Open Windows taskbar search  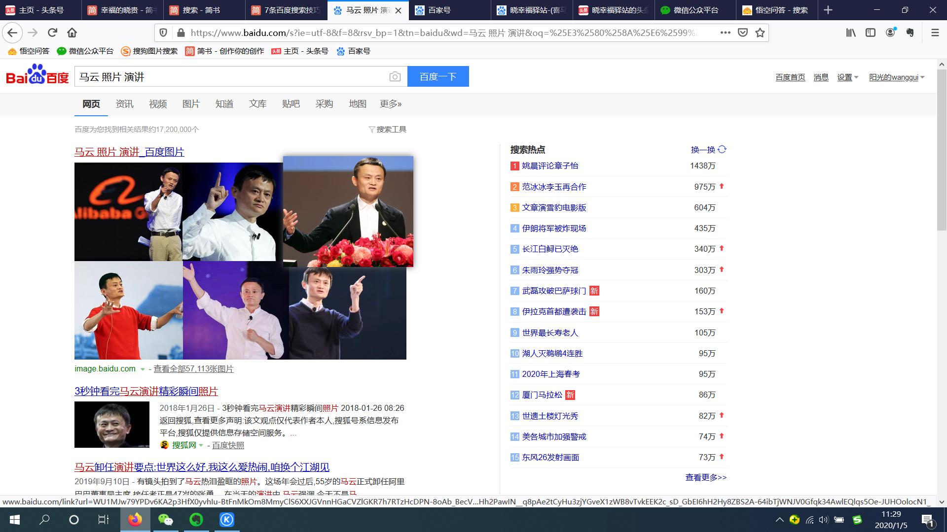point(44,520)
